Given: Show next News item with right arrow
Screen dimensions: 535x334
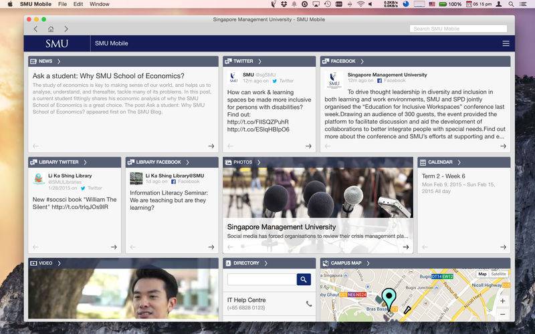Looking at the screenshot, I should click(x=211, y=146).
